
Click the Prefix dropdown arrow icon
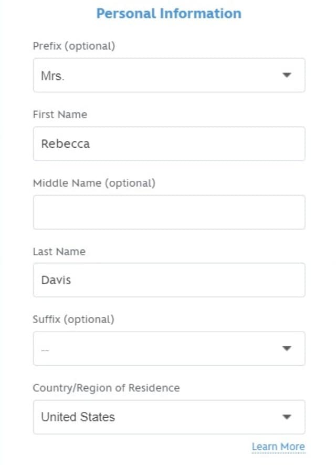[x=287, y=75]
